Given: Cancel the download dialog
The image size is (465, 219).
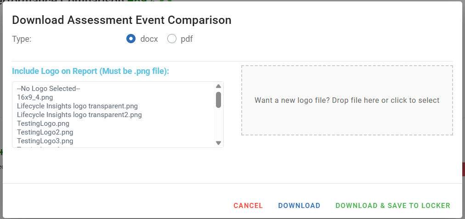Looking at the screenshot, I should pos(248,206).
